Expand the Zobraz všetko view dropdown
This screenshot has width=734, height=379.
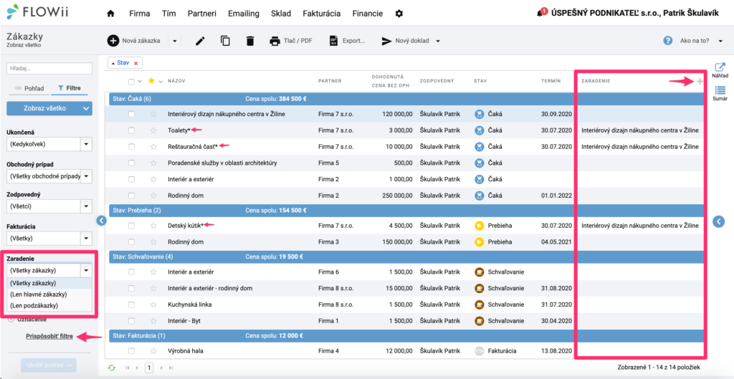coord(85,108)
